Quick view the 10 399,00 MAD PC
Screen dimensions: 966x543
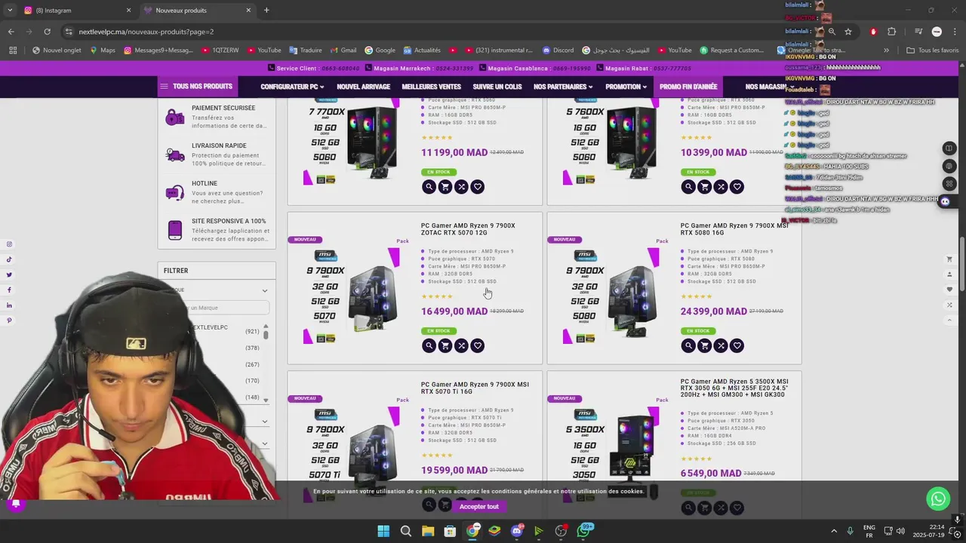688,187
